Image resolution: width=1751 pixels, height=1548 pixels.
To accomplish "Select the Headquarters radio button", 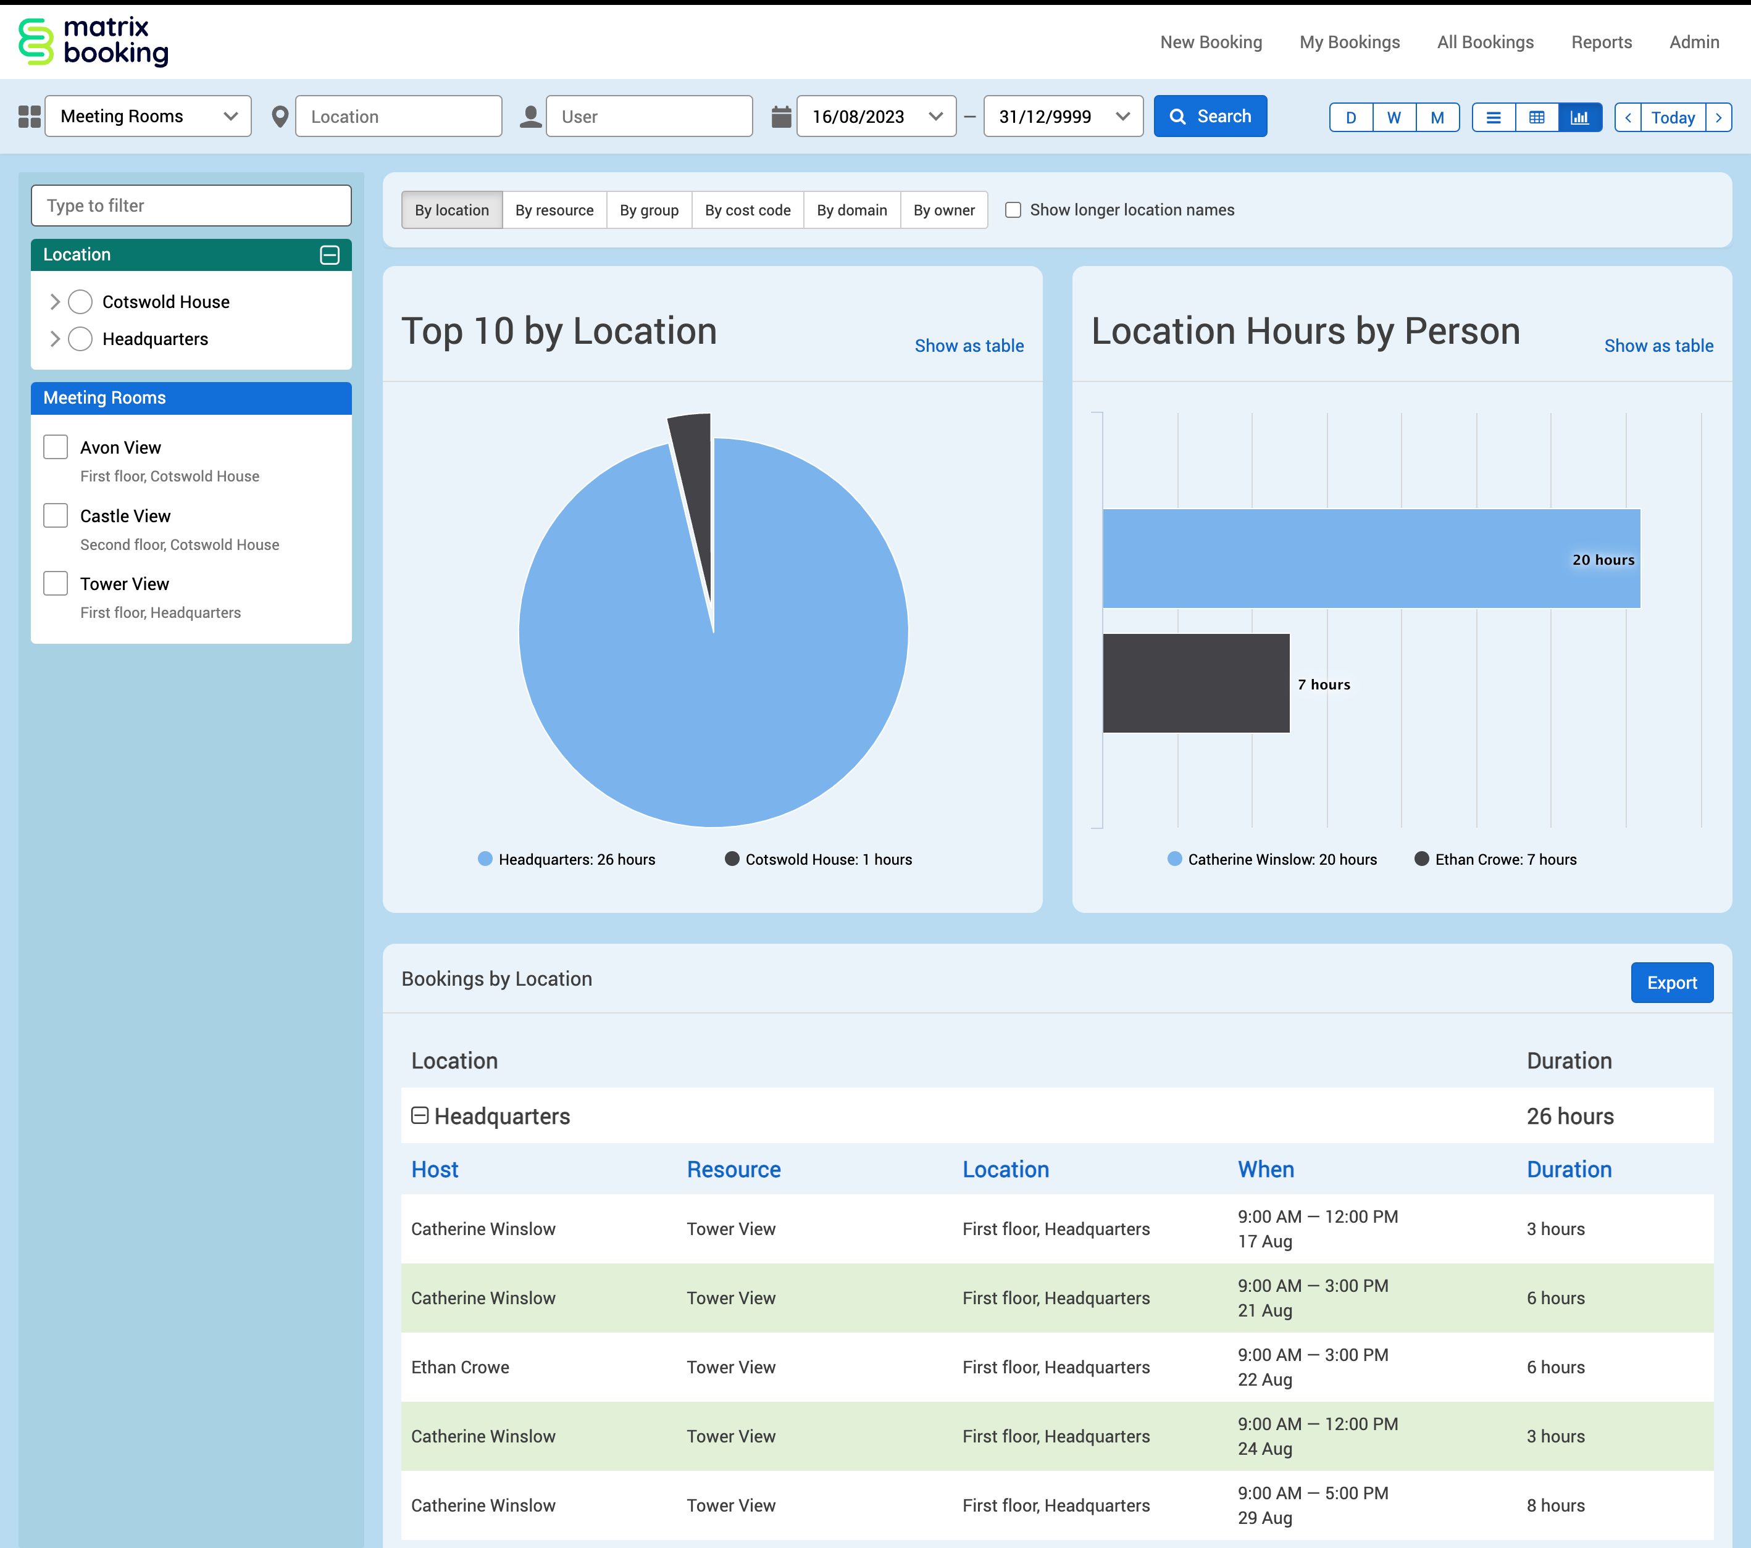I will click(x=80, y=339).
